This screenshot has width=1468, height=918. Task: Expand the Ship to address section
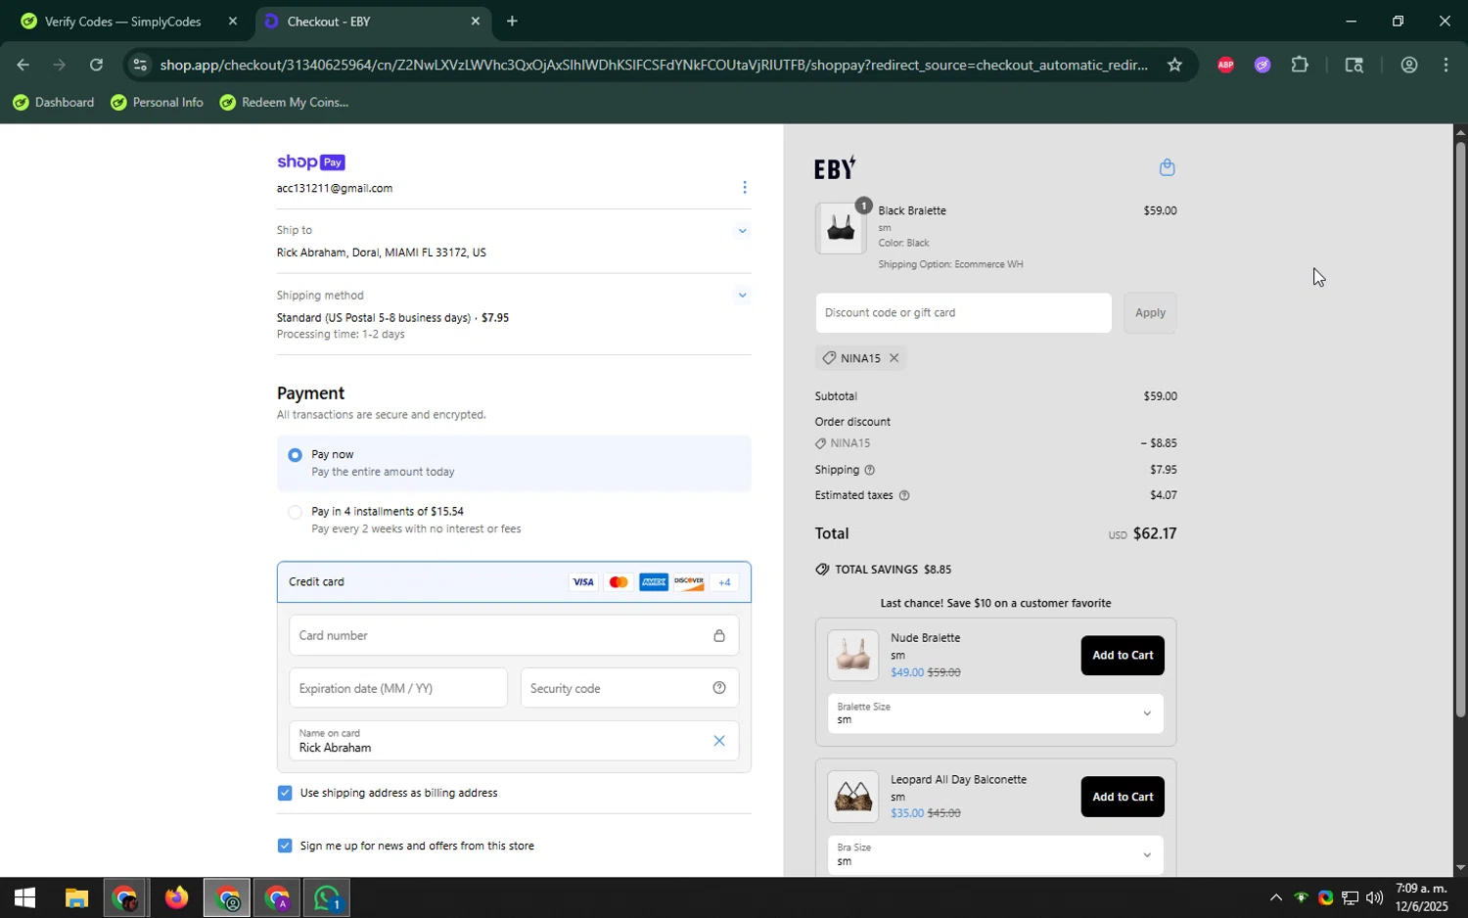click(x=742, y=231)
